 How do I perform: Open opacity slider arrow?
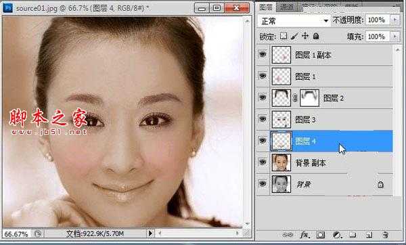click(x=395, y=20)
